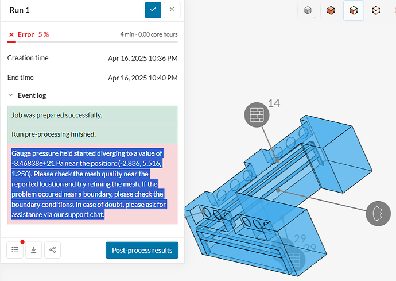Download the run results

coord(34,250)
